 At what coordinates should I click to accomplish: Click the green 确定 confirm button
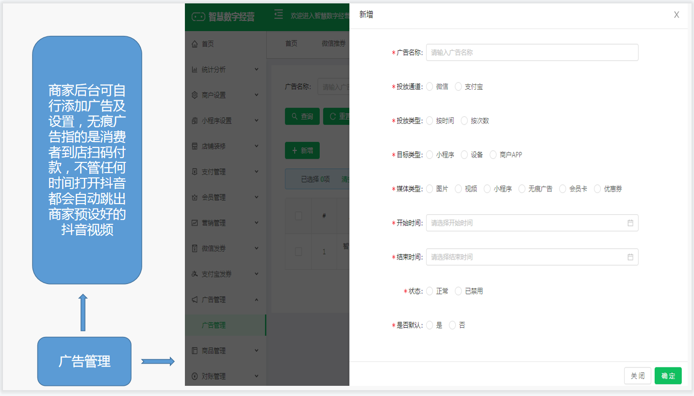pos(668,375)
